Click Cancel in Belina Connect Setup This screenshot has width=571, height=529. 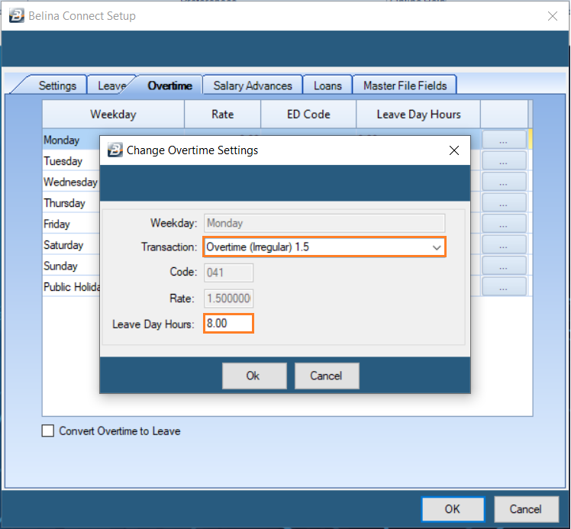click(x=526, y=509)
